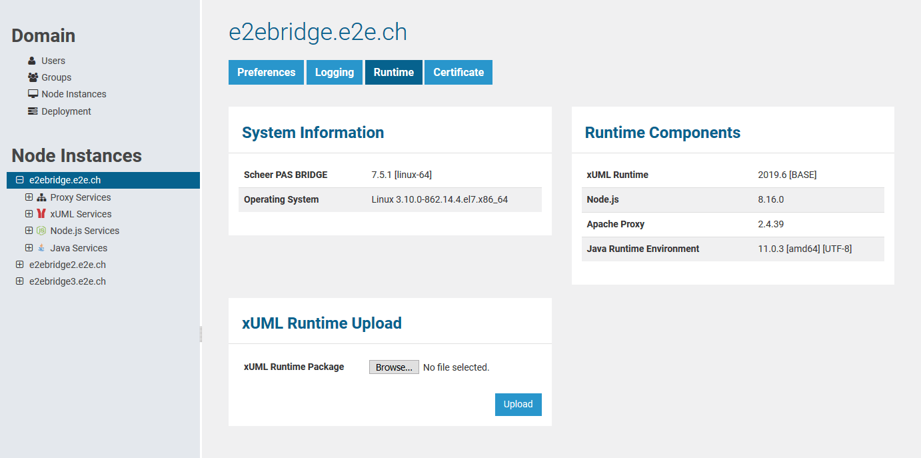Expand the e2ebridge3.e2e.ch node
This screenshot has width=921, height=458.
19,281
